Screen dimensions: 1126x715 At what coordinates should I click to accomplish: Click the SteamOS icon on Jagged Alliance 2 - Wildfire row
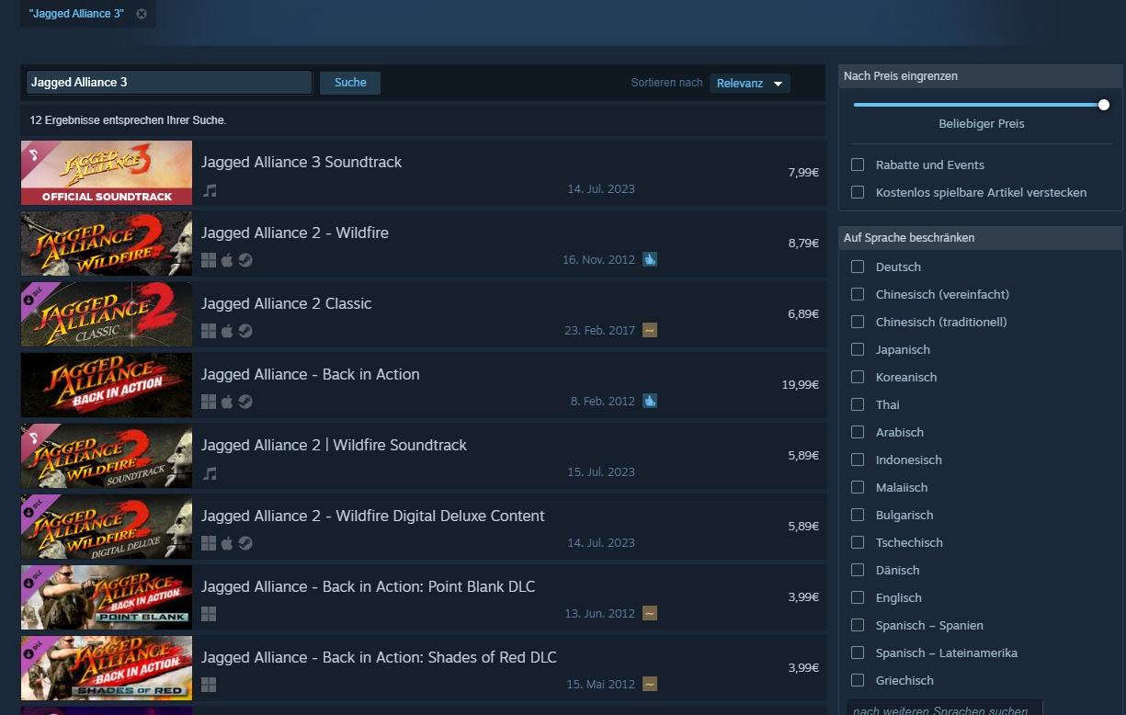tap(245, 260)
